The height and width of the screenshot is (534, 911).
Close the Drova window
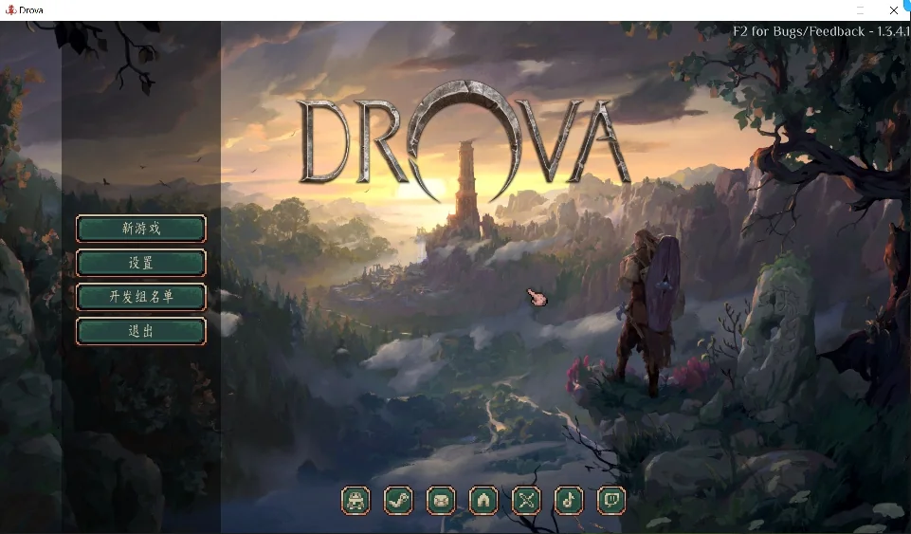point(894,10)
